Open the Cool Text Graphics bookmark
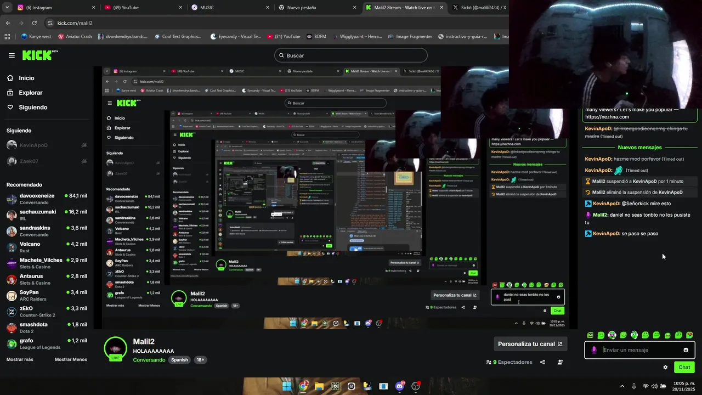Viewport: 702px width, 395px height. click(178, 37)
